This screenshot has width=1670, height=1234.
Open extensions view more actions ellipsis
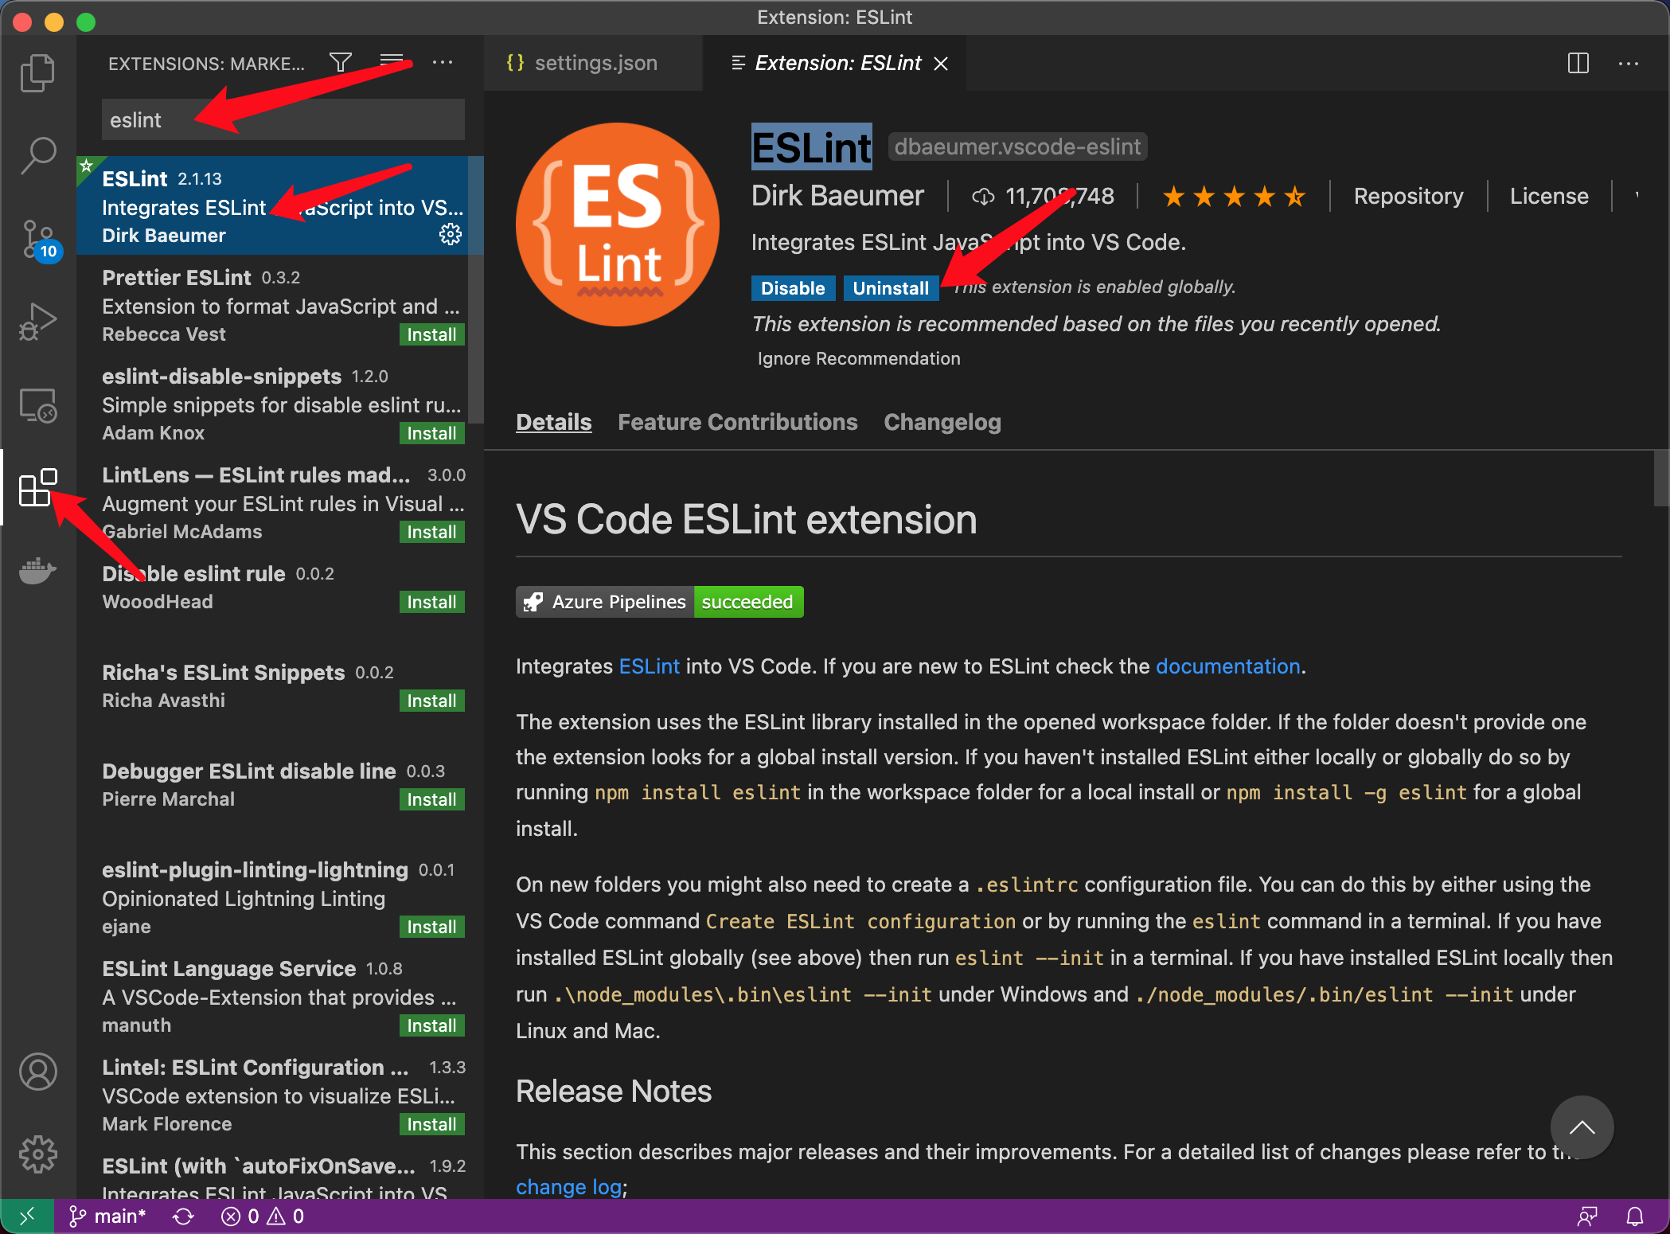(443, 63)
